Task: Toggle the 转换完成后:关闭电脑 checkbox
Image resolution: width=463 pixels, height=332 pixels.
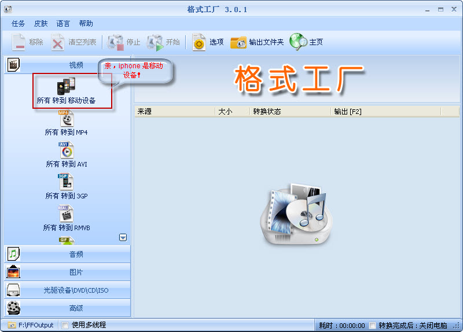Action: [373, 325]
